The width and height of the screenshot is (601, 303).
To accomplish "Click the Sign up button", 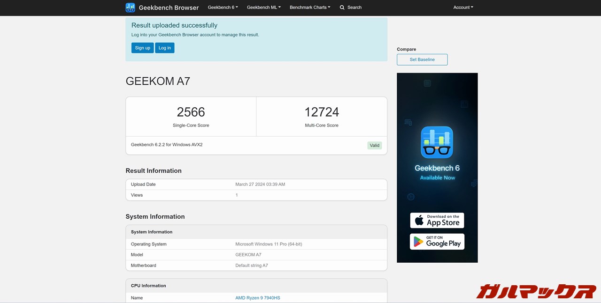I will point(142,47).
